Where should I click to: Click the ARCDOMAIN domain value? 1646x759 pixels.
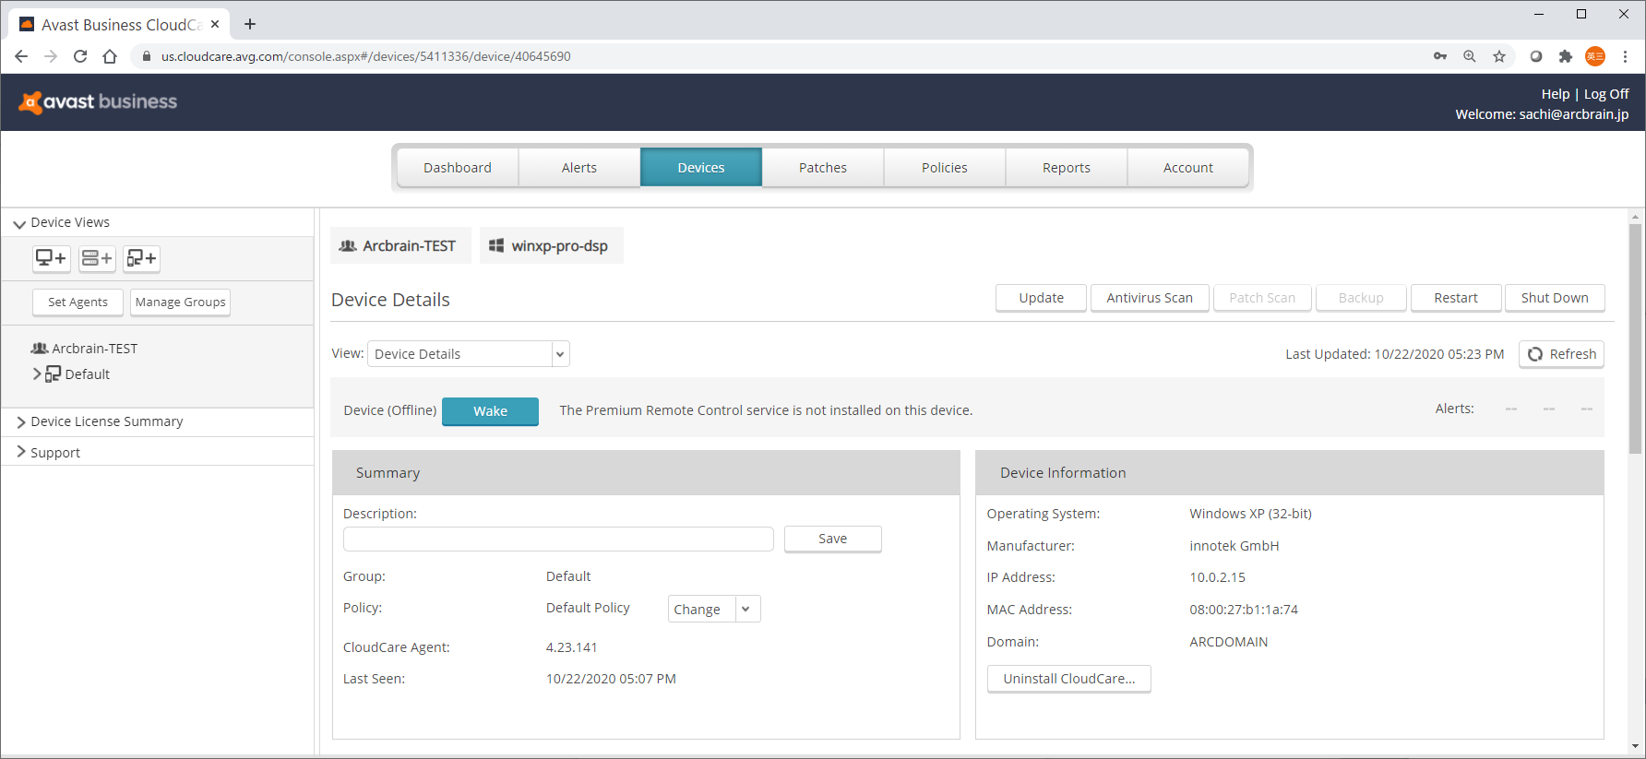click(1228, 642)
